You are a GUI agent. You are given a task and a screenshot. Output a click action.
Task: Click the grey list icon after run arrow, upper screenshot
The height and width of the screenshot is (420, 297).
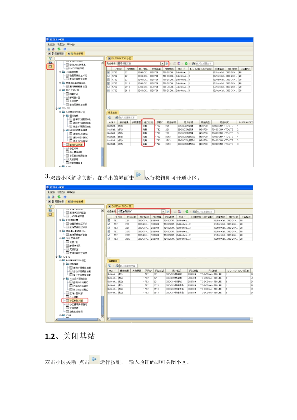174,63
